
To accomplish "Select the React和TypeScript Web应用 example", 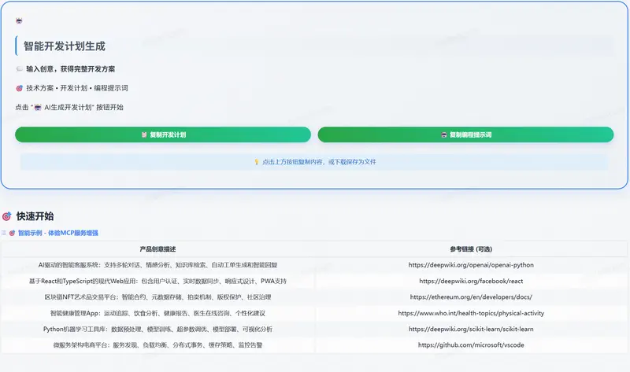I will (x=157, y=281).
